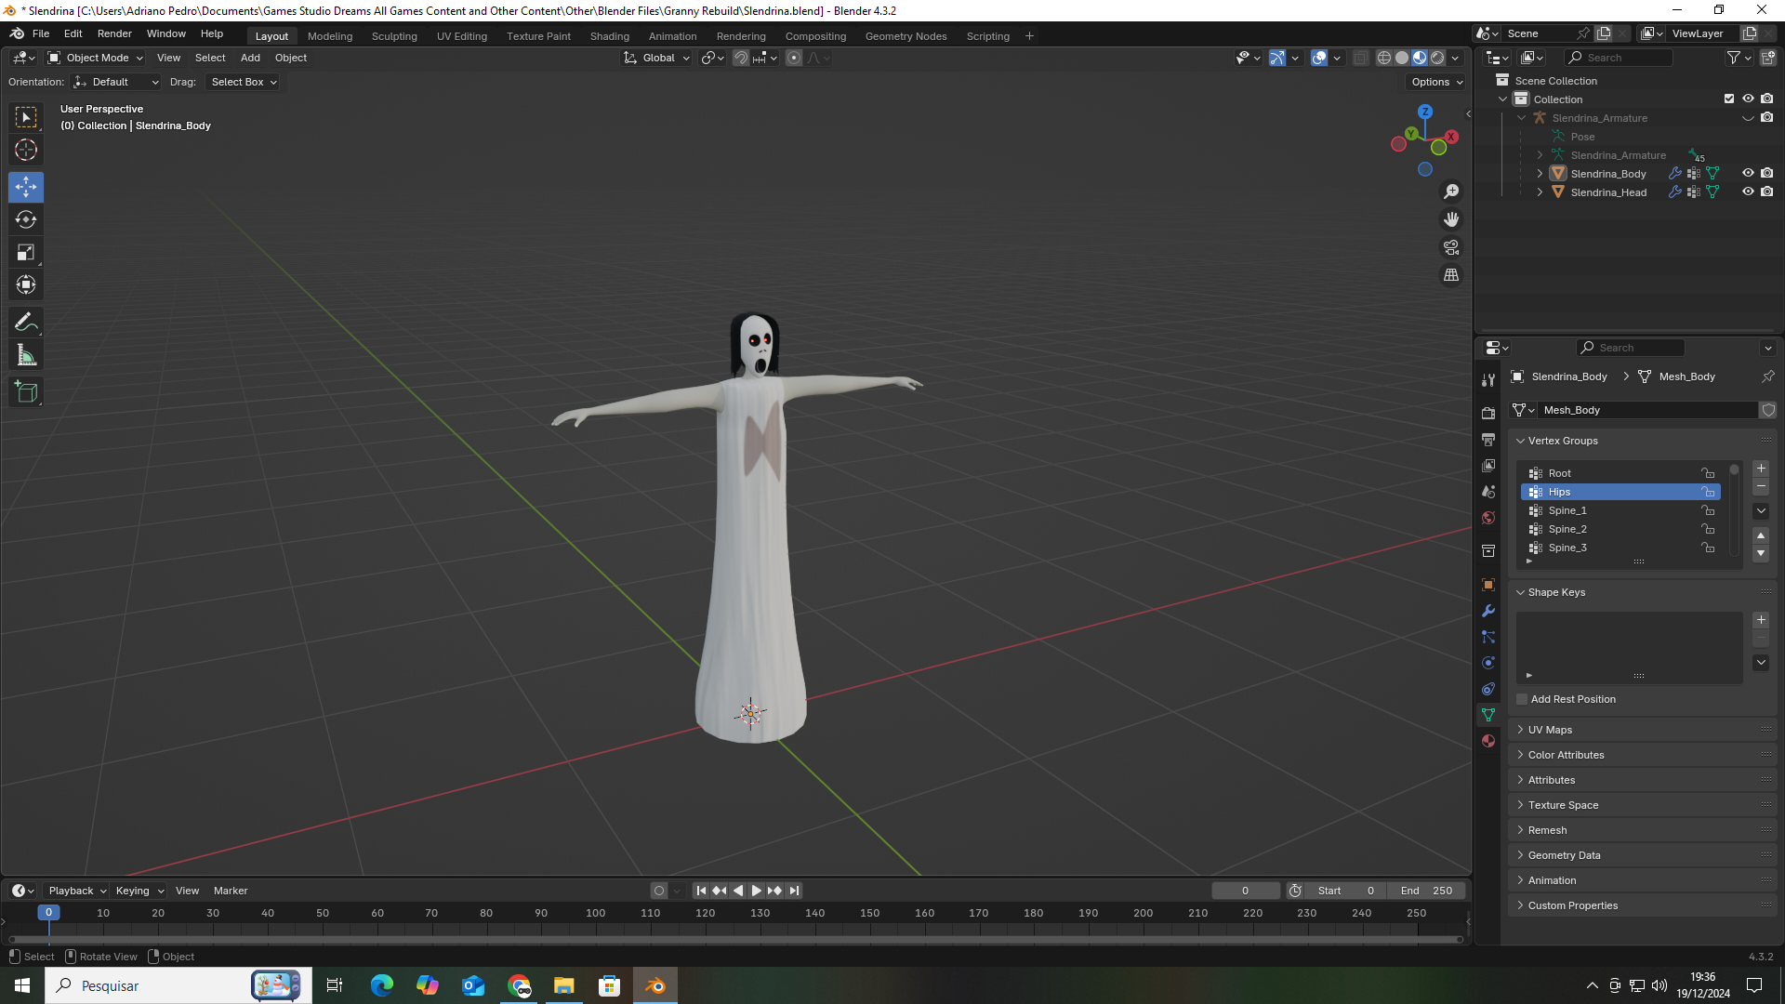The height and width of the screenshot is (1004, 1785).
Task: Click the current frame number field
Action: point(1246,890)
